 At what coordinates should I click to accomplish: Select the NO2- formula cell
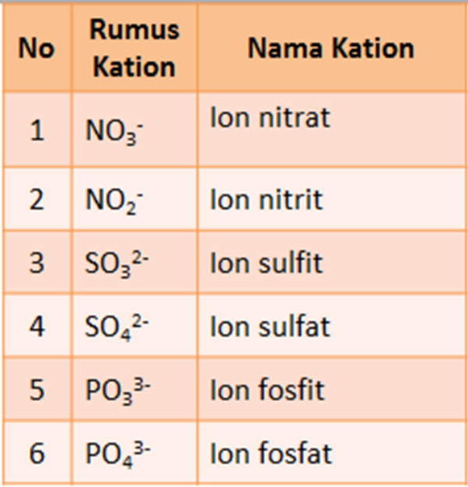(134, 199)
